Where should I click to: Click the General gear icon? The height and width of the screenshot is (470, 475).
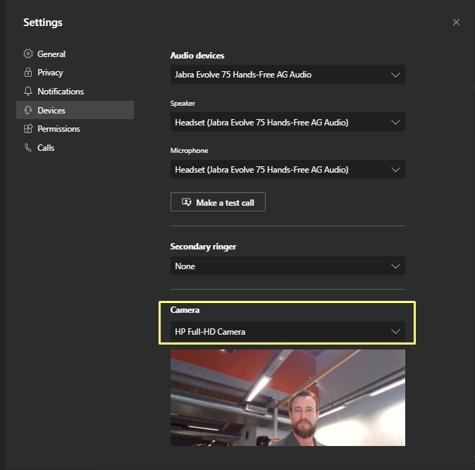[28, 54]
